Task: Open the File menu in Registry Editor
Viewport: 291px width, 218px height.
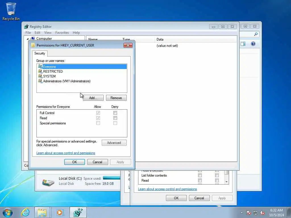Action: [28, 33]
